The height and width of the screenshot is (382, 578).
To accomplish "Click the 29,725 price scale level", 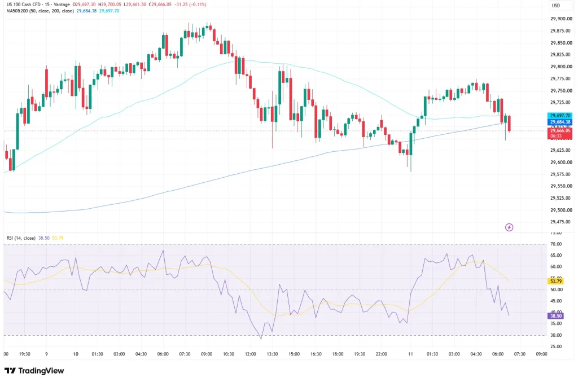I will [561, 102].
